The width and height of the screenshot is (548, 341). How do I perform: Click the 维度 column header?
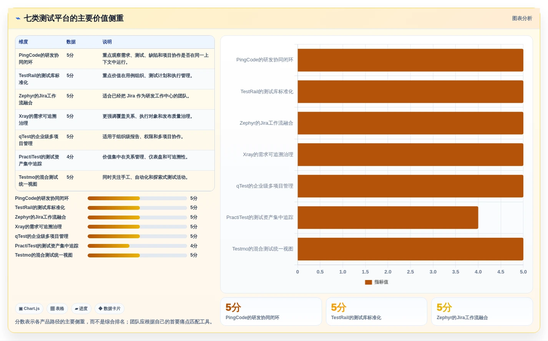tap(23, 42)
